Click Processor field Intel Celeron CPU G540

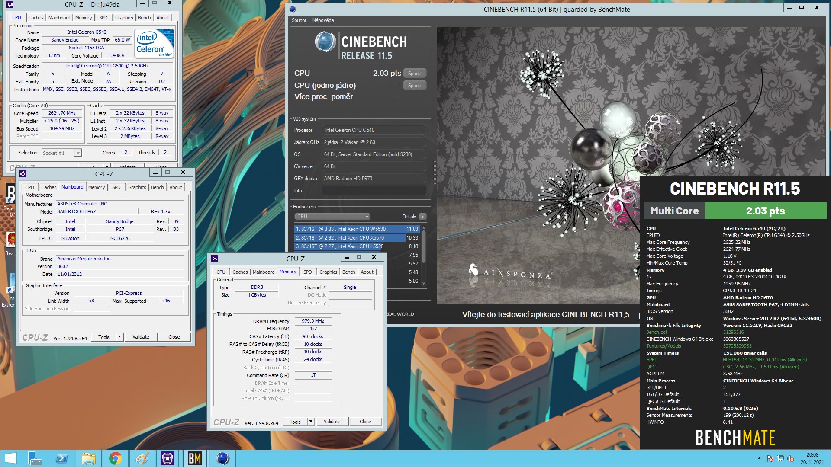coord(374,130)
